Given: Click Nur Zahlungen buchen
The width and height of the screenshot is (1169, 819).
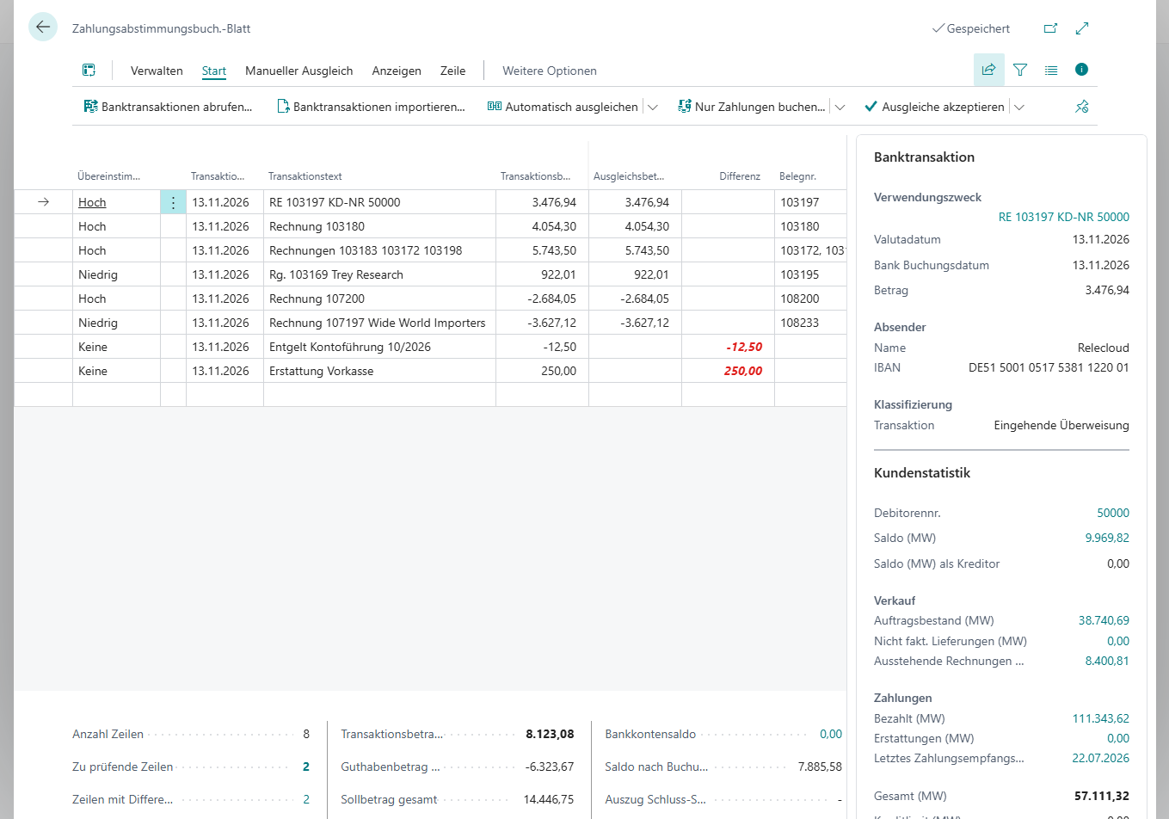Looking at the screenshot, I should point(752,107).
